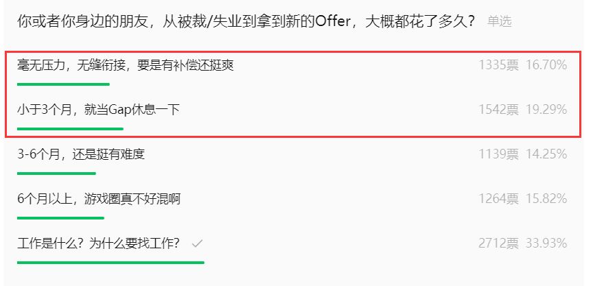The width and height of the screenshot is (593, 286).
Task: Click the 16.70% percentage label
Action: [546, 65]
